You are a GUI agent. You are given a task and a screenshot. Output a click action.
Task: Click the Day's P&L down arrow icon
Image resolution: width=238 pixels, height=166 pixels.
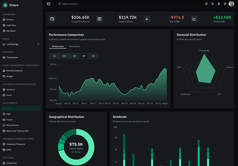point(147,19)
